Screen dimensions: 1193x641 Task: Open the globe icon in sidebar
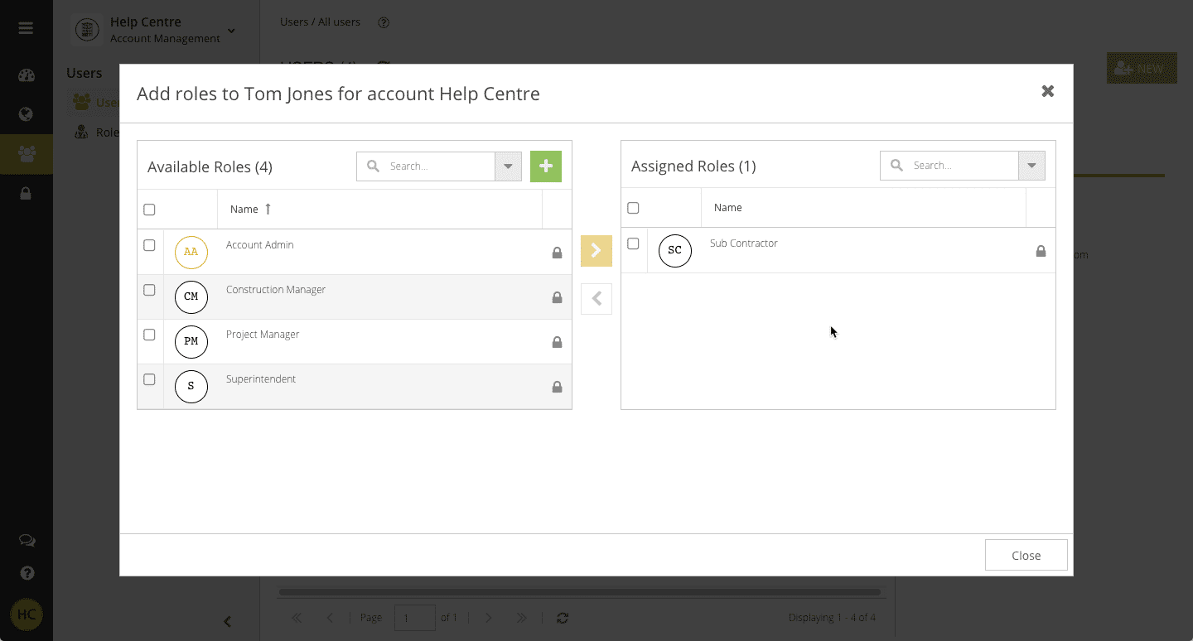27,114
